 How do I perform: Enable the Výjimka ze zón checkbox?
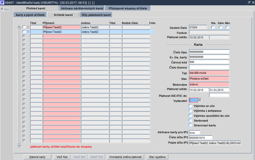coord(190,106)
